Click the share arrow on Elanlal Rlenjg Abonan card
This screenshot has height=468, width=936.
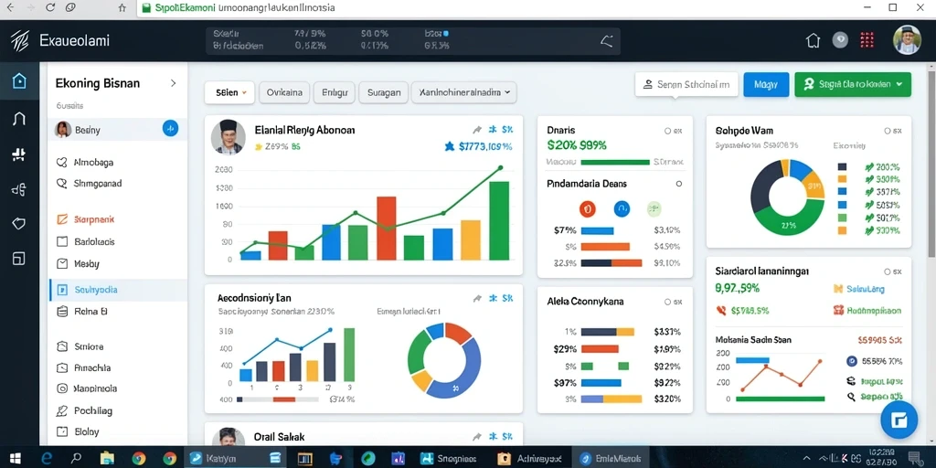(x=477, y=130)
